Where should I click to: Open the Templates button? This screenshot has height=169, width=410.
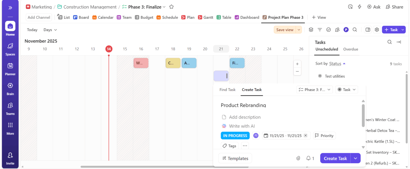coord(235,158)
